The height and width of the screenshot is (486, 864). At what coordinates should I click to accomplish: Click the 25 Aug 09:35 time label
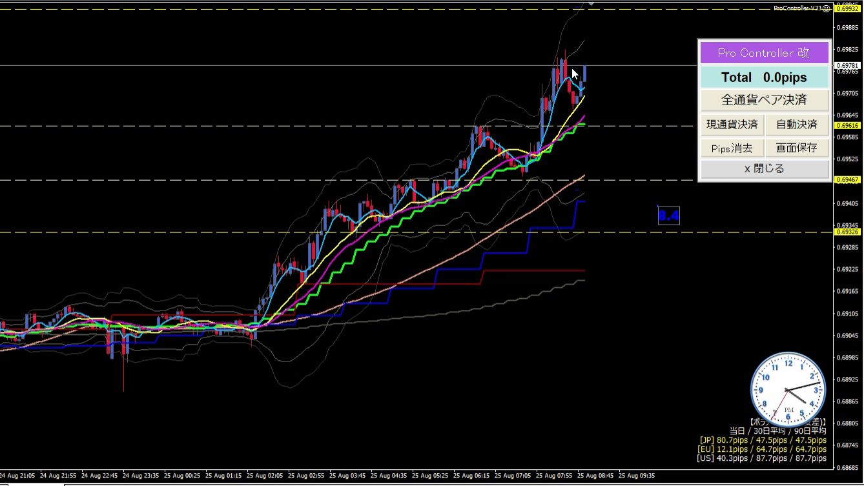(637, 476)
